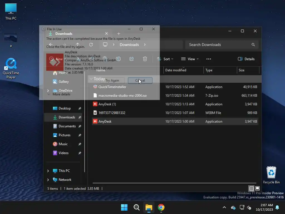Click the OneDrive cloud icon in system tray
The width and height of the screenshot is (285, 214).
pos(233,207)
